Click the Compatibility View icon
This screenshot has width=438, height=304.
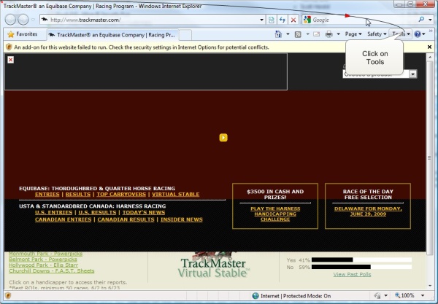[272, 20]
